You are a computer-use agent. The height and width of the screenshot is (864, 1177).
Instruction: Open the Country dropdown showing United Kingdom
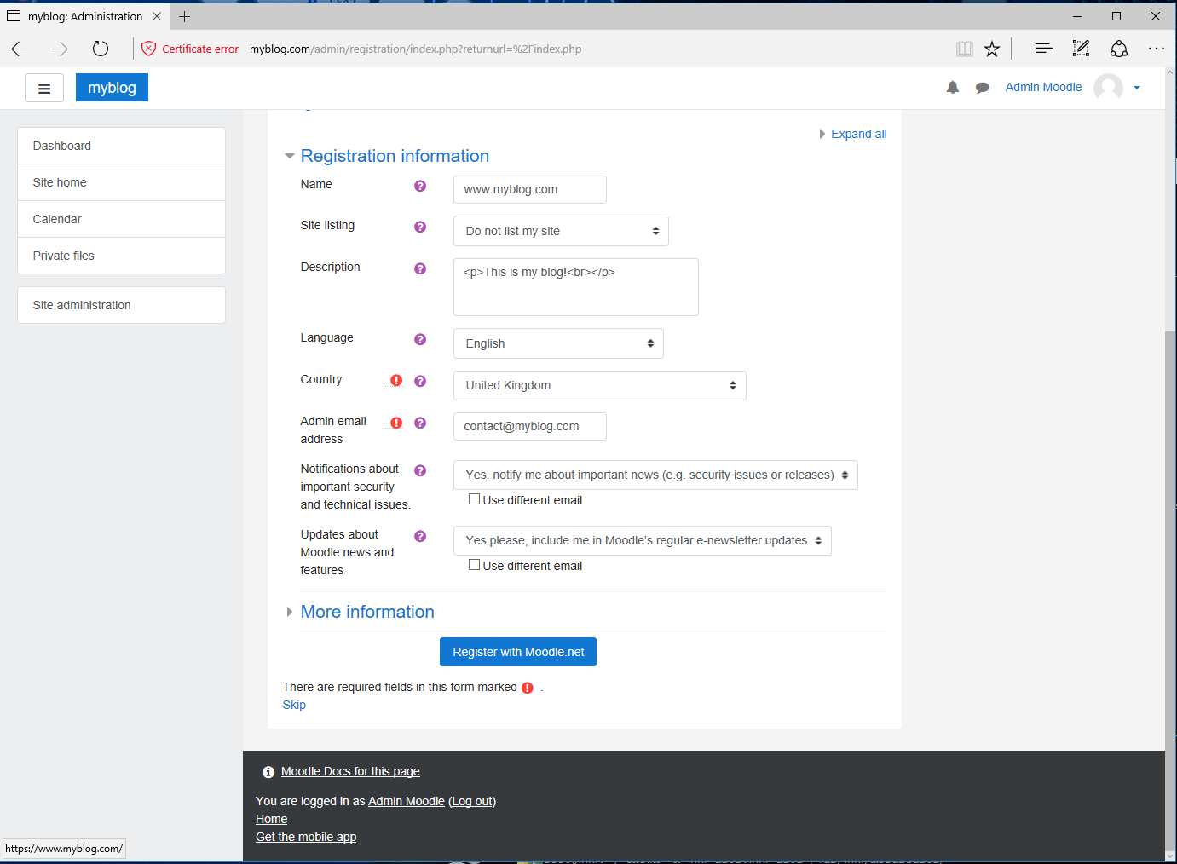pos(599,385)
